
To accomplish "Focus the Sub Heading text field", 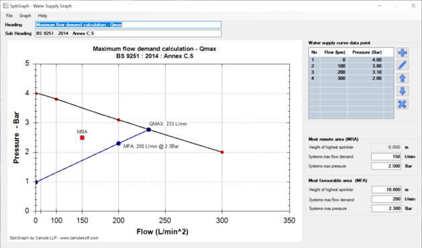I will point(128,33).
